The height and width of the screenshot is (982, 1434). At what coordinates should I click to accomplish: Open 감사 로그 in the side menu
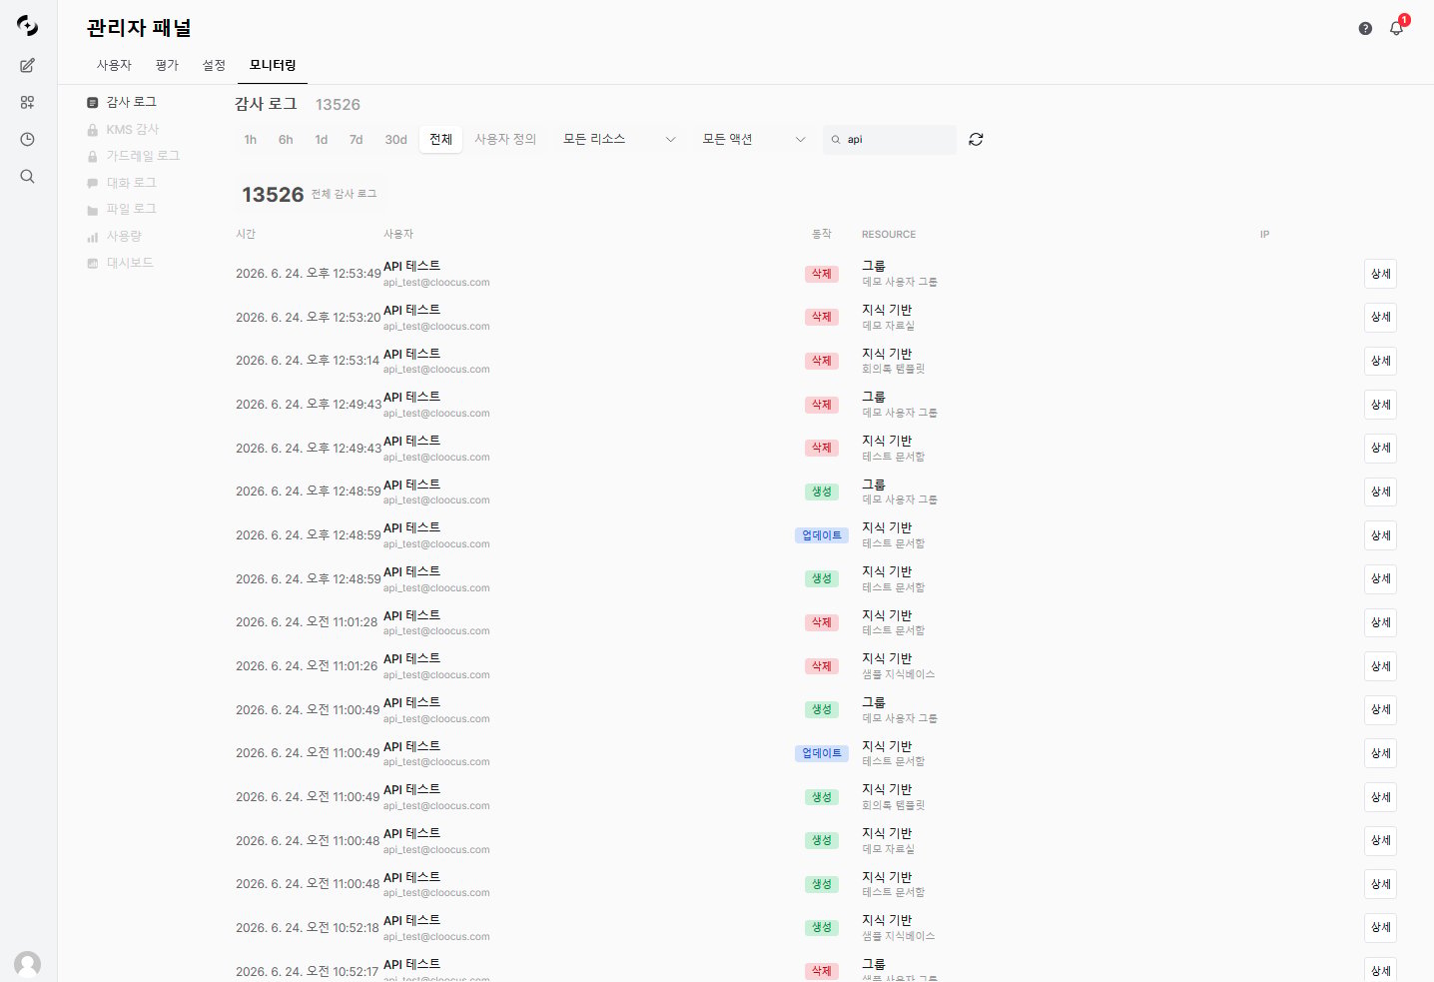(x=132, y=102)
